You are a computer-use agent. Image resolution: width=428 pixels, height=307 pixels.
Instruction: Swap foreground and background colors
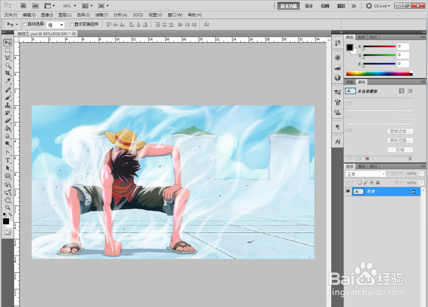[10, 215]
